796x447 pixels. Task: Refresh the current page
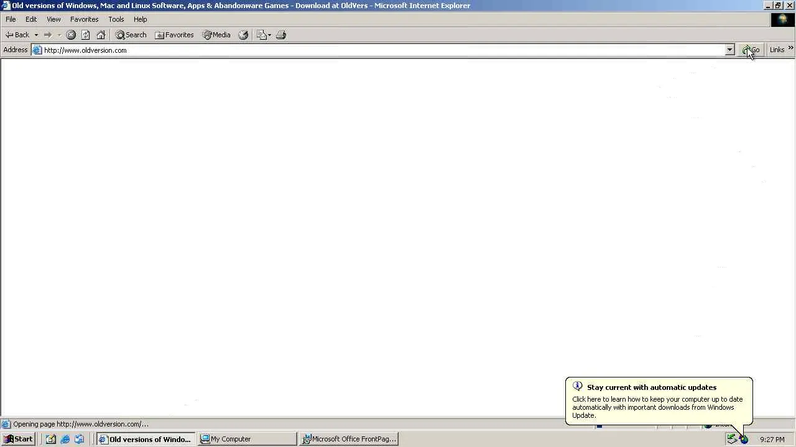click(x=86, y=35)
